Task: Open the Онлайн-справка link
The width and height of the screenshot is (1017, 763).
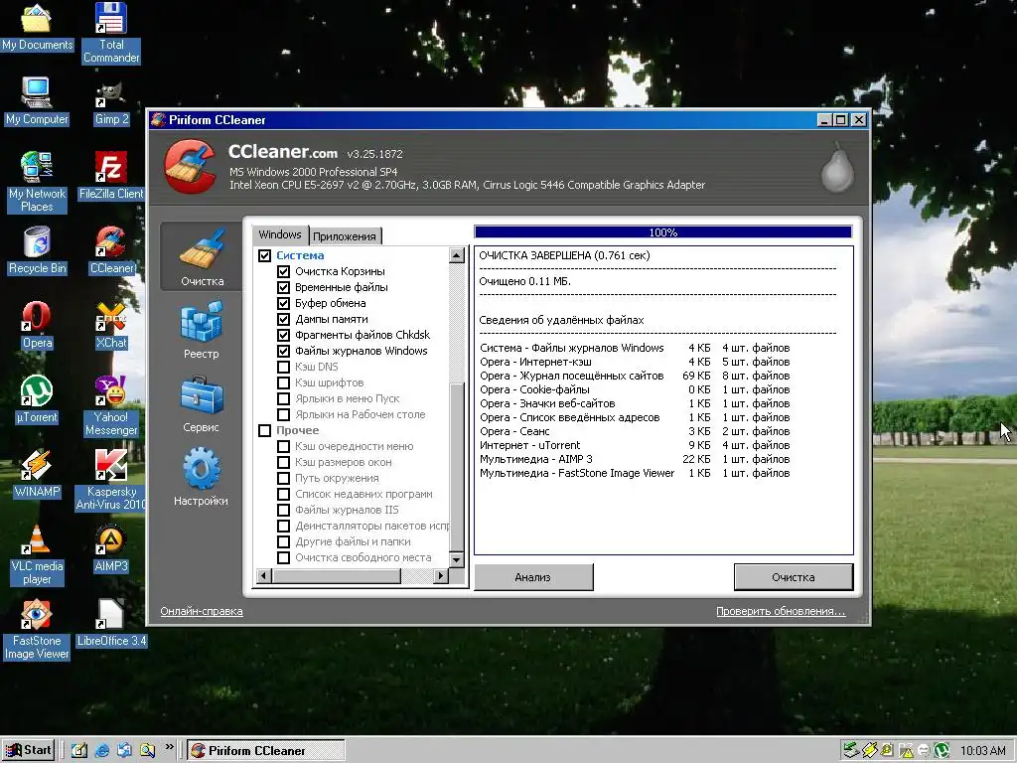Action: point(202,611)
